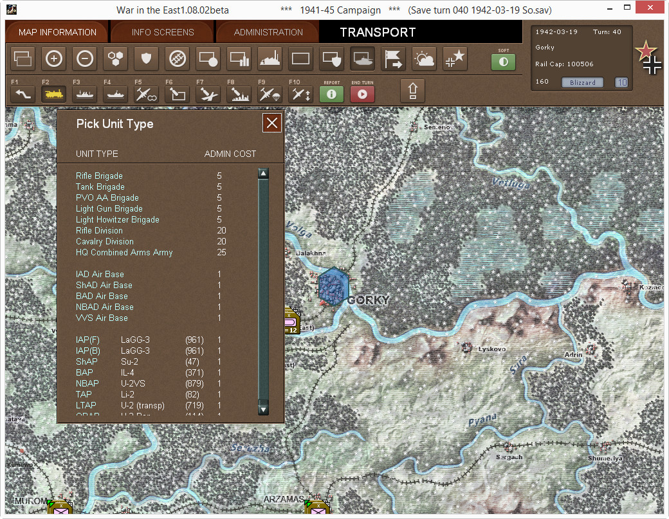Select LTAP U-2 (transp) unit

pyautogui.click(x=149, y=406)
